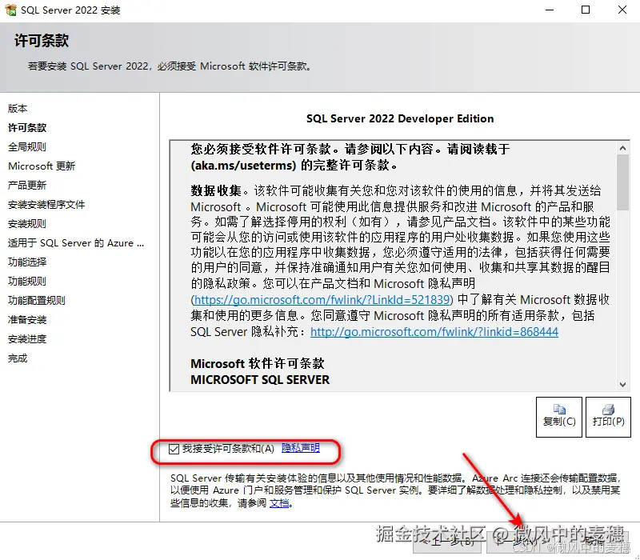Viewport: 640px width, 560px height.
Task: Close the SQL Server 2022 setup window
Action: [x=622, y=10]
